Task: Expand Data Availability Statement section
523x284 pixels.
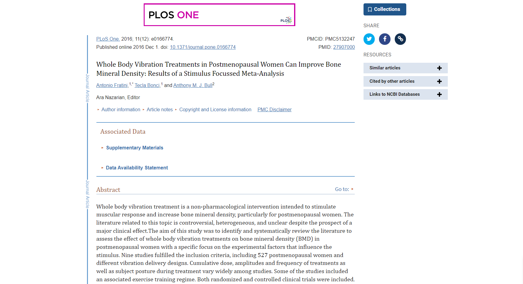Action: point(136,168)
